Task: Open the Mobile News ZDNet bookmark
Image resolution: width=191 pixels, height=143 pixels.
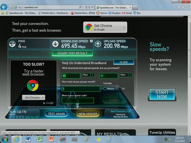Action: [x=83, y=13]
